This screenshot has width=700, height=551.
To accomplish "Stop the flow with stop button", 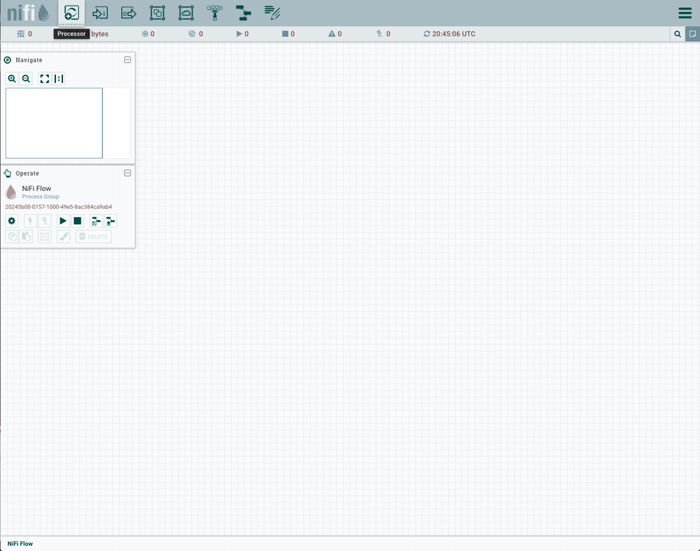I will pos(77,221).
